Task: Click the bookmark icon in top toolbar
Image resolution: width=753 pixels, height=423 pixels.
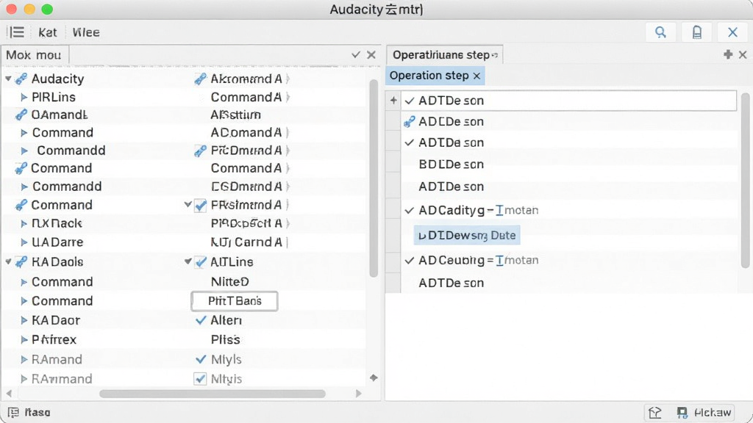Action: point(697,32)
